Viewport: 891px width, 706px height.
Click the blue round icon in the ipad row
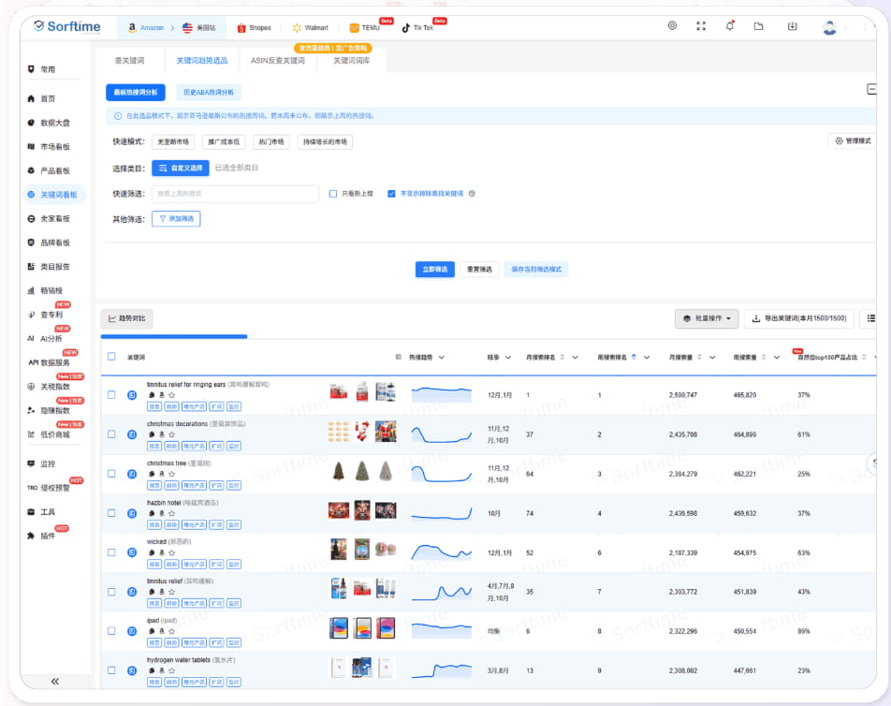click(132, 631)
